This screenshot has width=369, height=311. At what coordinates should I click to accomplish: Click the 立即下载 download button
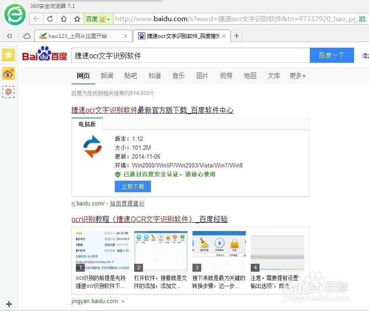(133, 186)
